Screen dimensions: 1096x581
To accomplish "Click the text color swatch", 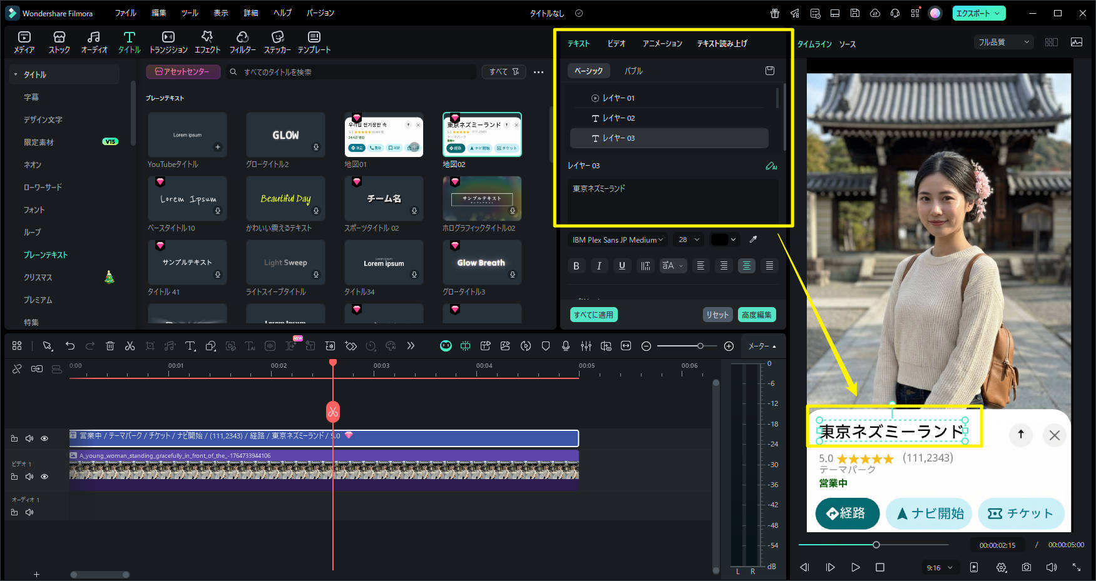I will [x=720, y=240].
